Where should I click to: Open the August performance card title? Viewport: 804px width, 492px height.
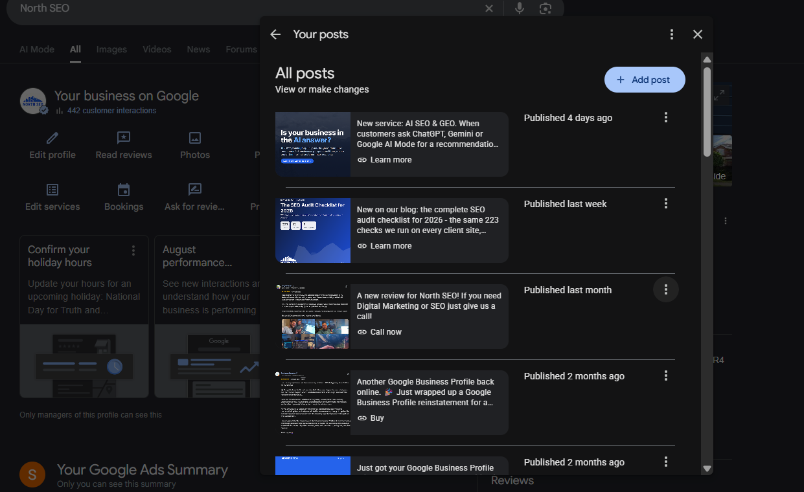coord(197,256)
